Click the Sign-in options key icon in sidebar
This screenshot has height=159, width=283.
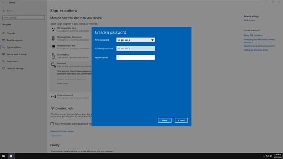coord(4,47)
